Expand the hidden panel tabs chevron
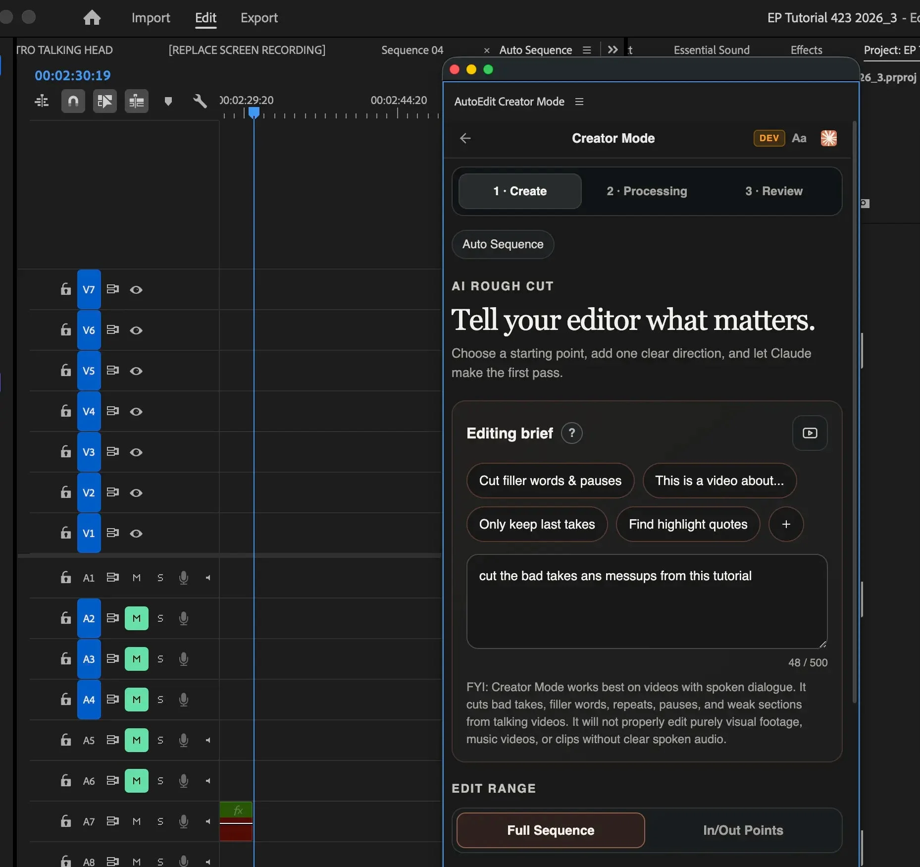920x867 pixels. 613,50
